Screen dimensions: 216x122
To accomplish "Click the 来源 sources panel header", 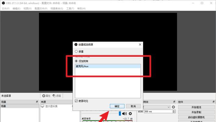I will (x=56, y=102).
